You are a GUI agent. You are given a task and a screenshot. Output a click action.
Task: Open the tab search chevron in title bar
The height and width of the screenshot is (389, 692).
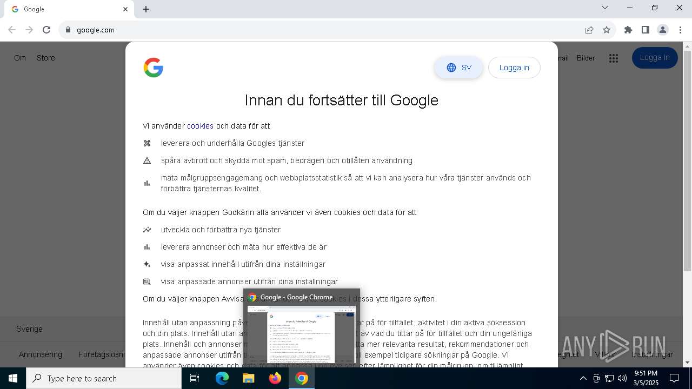click(x=605, y=8)
